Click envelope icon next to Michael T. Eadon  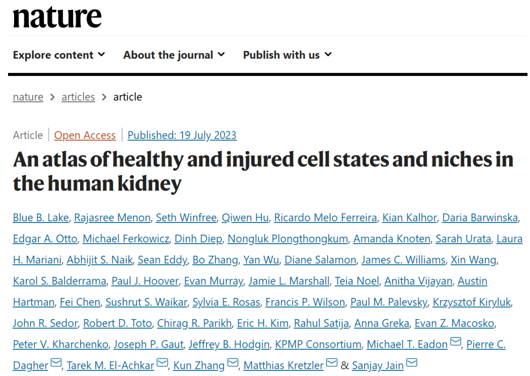point(455,343)
